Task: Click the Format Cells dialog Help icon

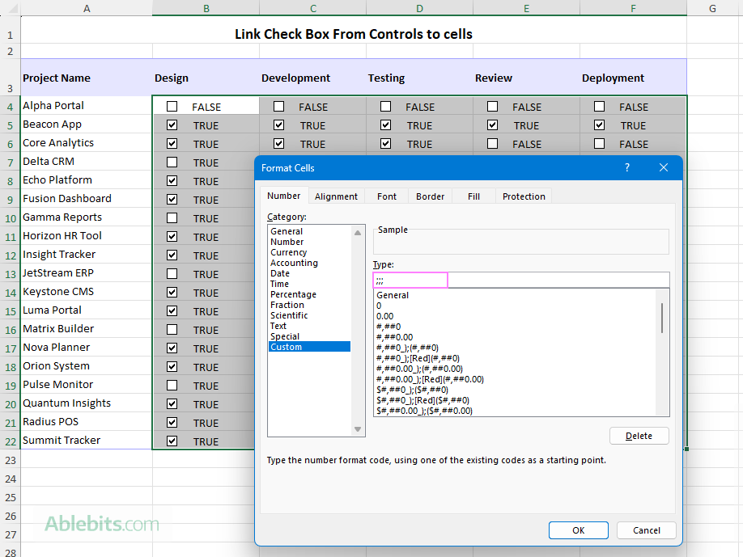Action: click(x=626, y=167)
